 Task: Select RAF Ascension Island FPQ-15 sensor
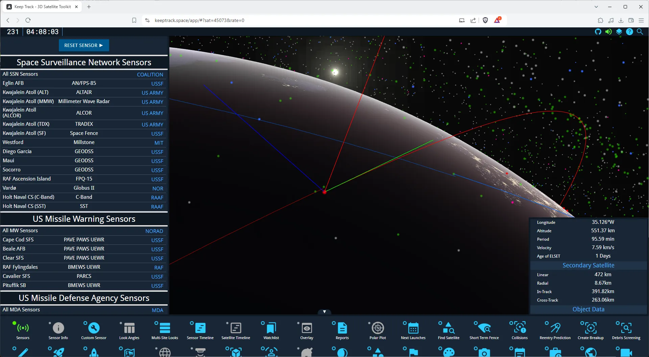click(83, 179)
